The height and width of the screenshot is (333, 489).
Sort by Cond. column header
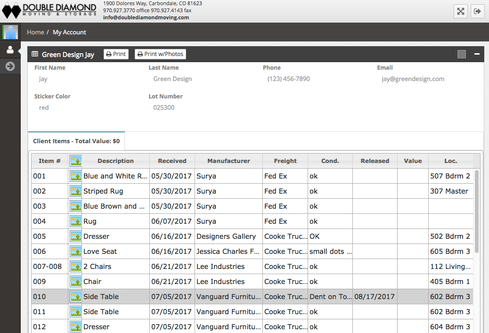330,161
